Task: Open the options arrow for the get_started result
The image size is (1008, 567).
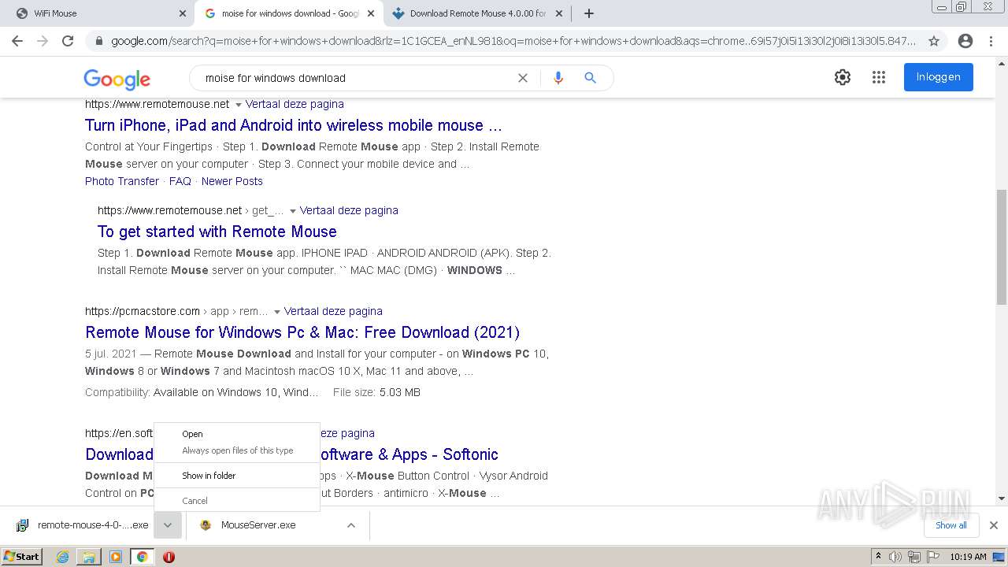Action: click(292, 211)
